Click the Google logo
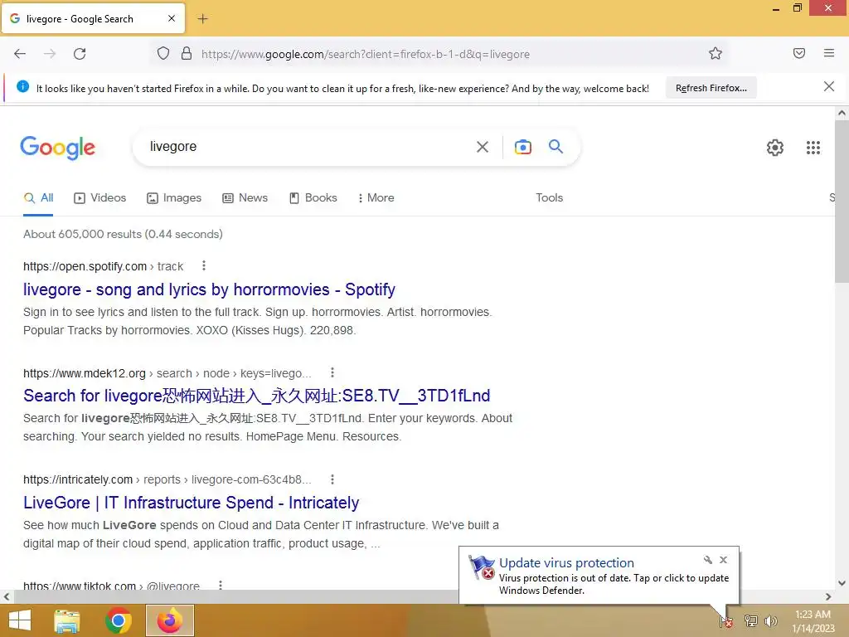 [58, 148]
